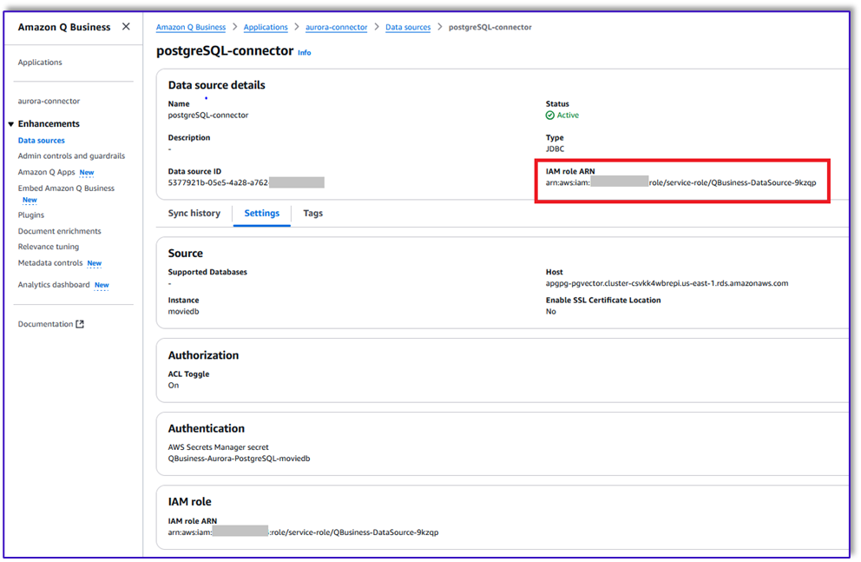Click the Active status checkmark icon

point(550,116)
